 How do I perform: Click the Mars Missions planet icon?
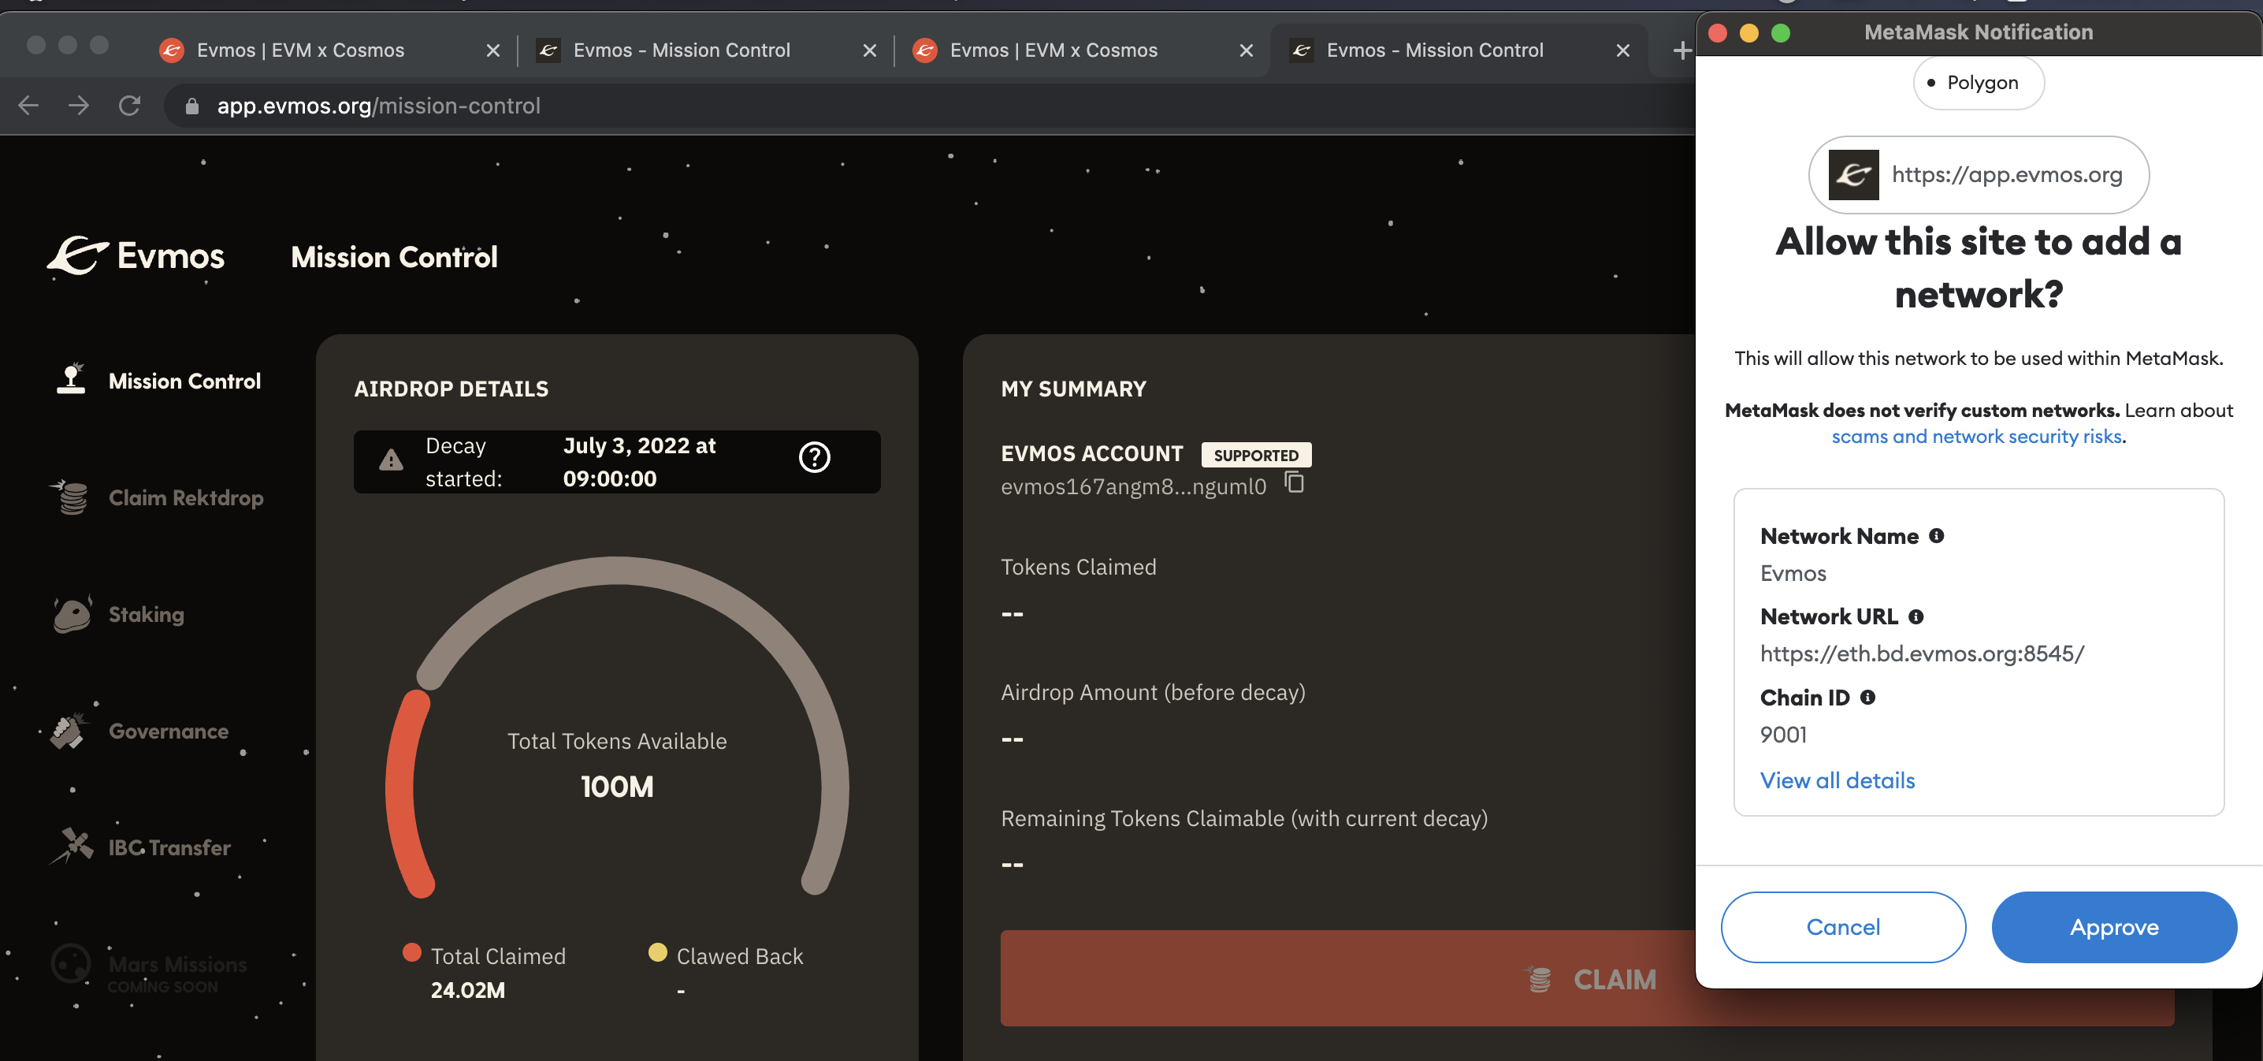point(70,963)
